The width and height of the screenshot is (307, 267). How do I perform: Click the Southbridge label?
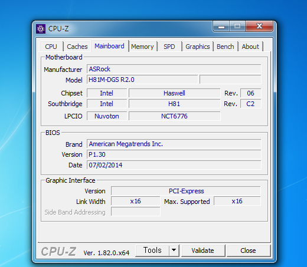click(65, 104)
